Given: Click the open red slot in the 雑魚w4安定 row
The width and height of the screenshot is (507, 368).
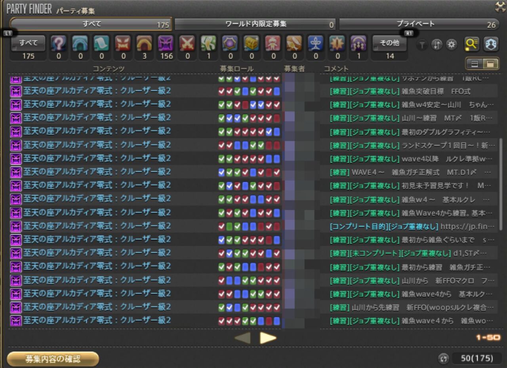Looking at the screenshot, I should 245,105.
